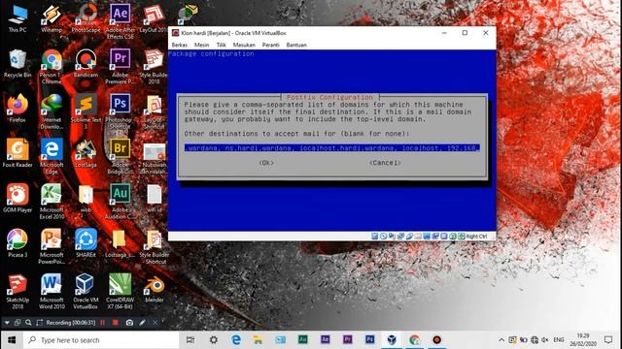Viewport: 622px width, 349px height.
Task: Select the Foxit Reader desktop icon
Action: (x=17, y=153)
